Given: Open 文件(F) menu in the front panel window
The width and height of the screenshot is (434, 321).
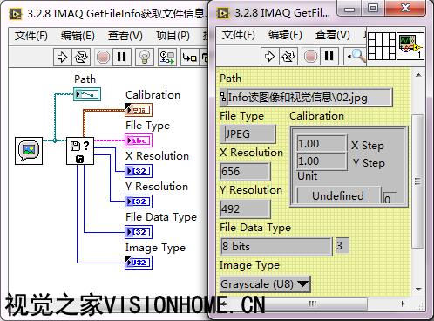Looking at the screenshot, I should [239, 35].
